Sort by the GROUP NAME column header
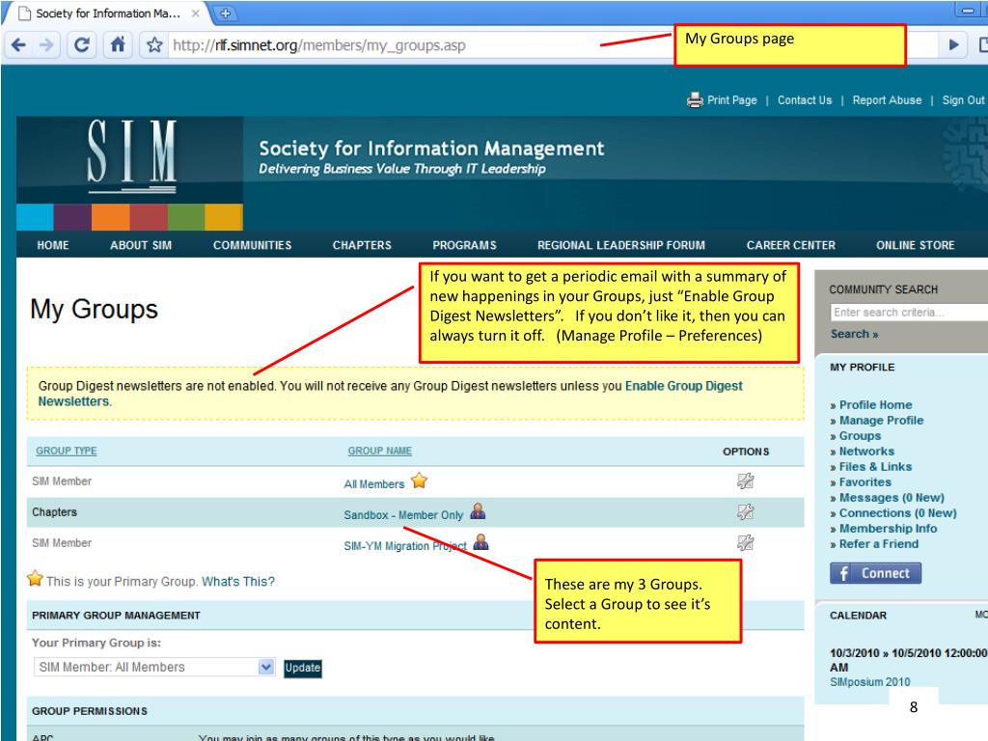The image size is (988, 741). tap(380, 451)
